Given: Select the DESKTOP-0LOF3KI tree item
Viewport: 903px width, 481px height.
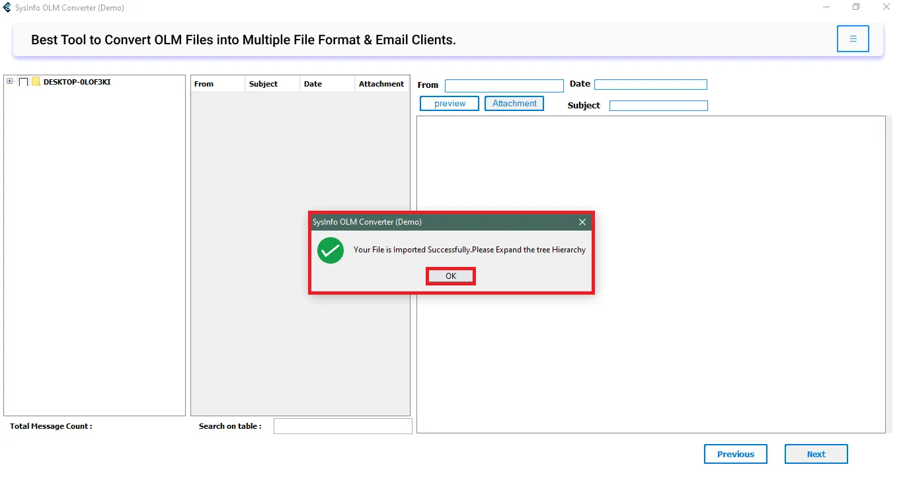Looking at the screenshot, I should click(x=77, y=82).
